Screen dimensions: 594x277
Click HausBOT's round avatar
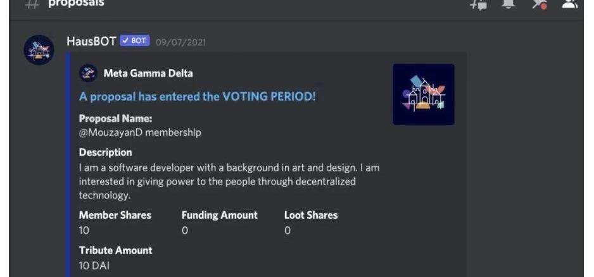click(x=39, y=50)
